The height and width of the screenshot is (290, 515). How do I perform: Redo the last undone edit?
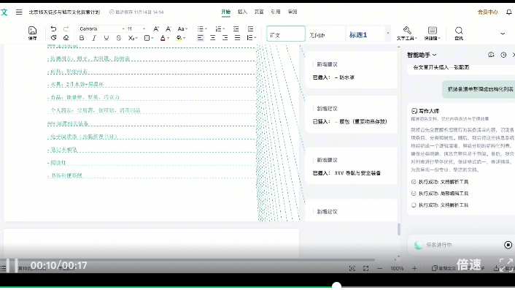coord(66,29)
